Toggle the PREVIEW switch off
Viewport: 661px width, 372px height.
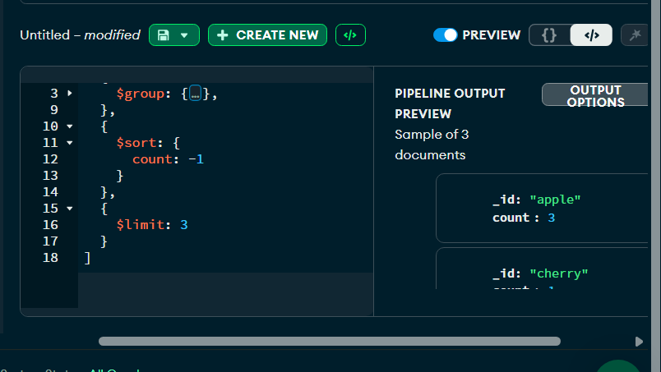[x=445, y=35]
